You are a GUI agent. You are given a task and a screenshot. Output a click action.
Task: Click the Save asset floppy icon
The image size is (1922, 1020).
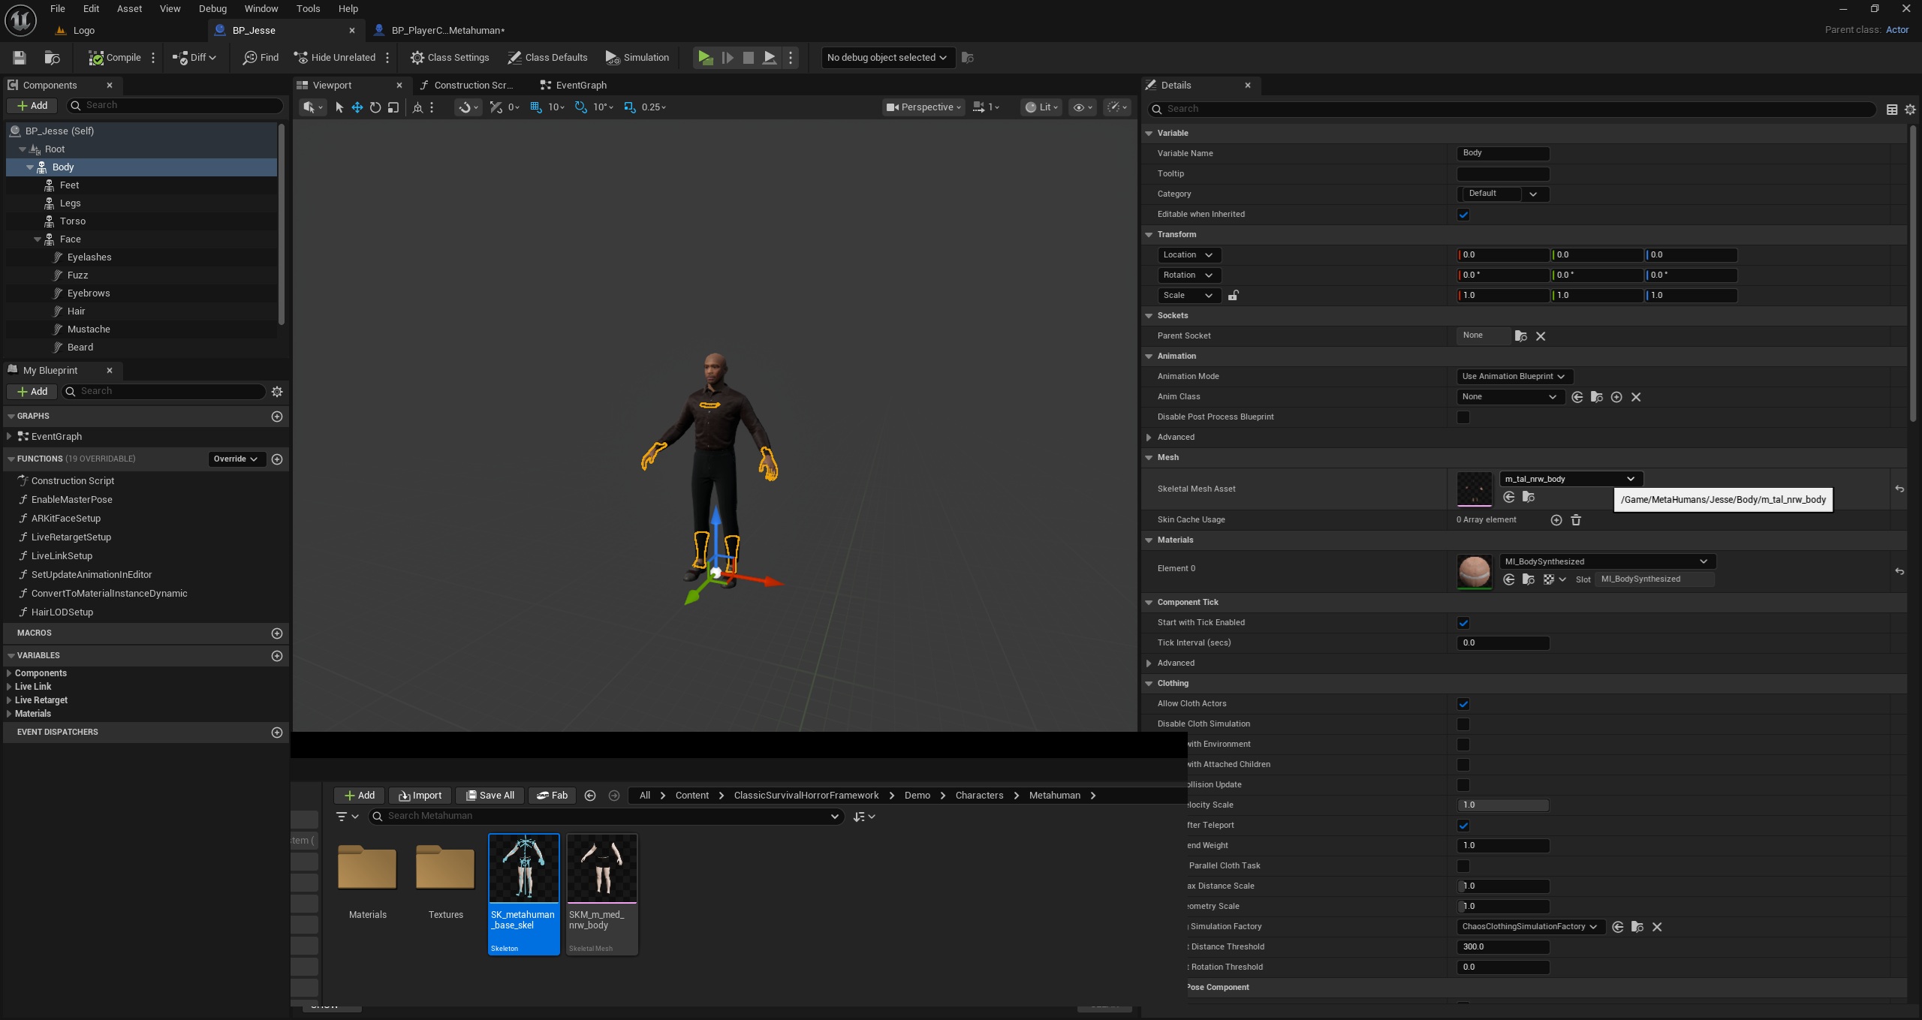coord(20,58)
